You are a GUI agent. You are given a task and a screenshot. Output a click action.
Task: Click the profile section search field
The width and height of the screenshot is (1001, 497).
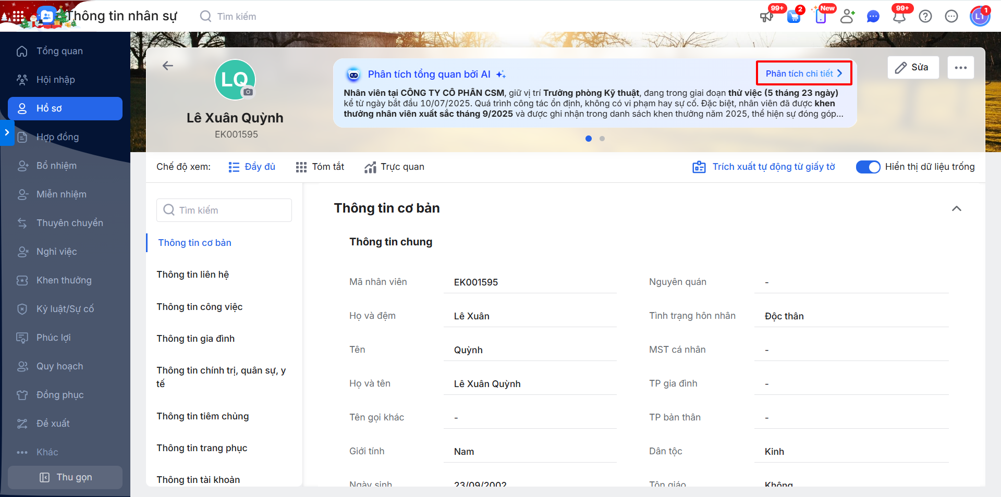[224, 210]
